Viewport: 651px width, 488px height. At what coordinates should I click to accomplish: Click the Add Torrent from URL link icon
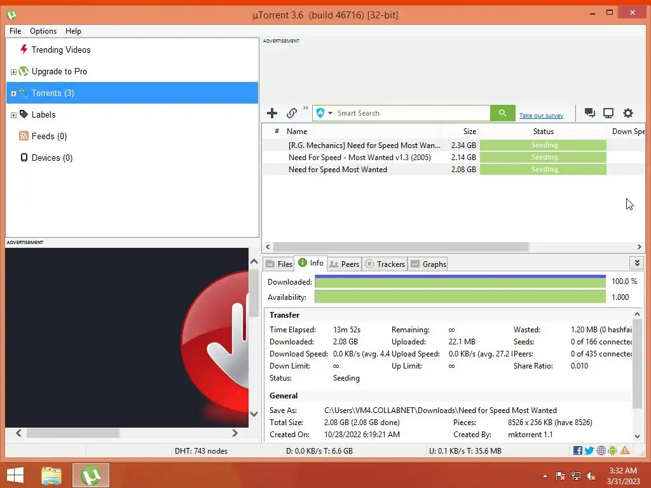pos(291,113)
